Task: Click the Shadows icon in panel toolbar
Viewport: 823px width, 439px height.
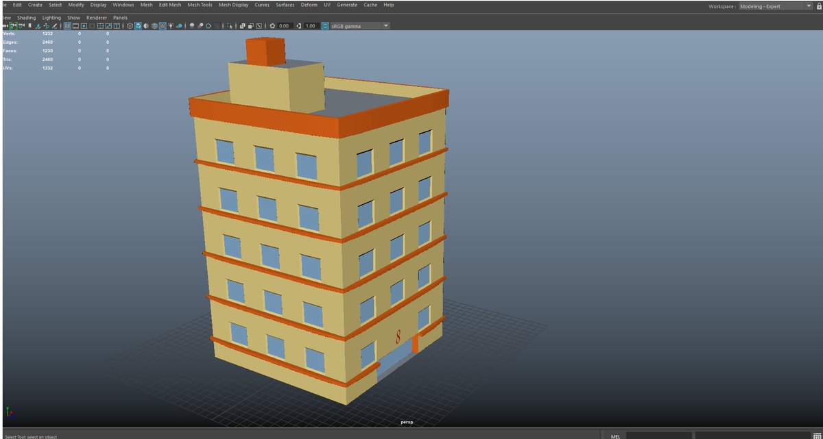Action: click(179, 26)
